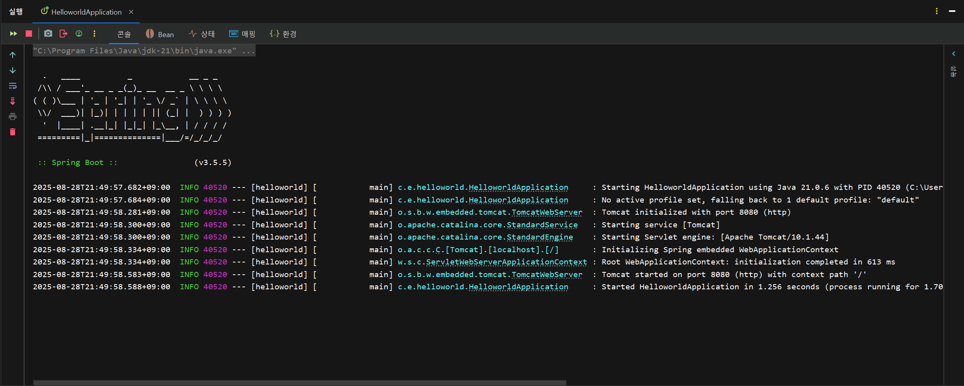Go to next stack trace with the down arrow
The image size is (964, 386).
(x=13, y=70)
